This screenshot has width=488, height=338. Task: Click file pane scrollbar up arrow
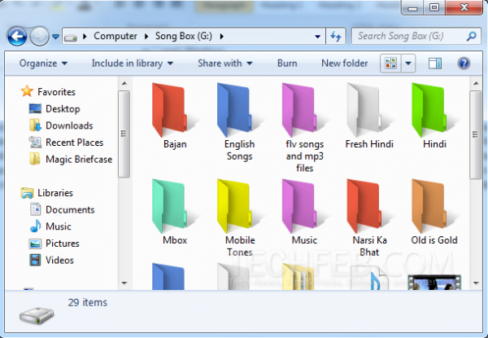(476, 83)
